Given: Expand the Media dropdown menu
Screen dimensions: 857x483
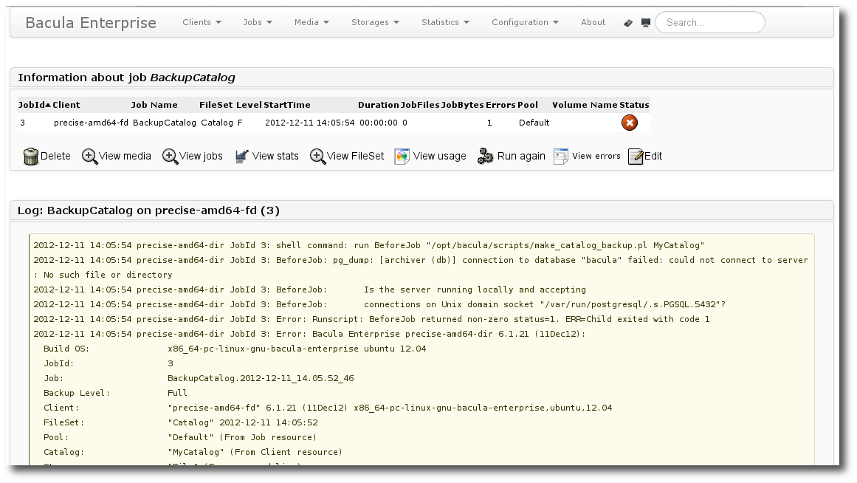Looking at the screenshot, I should 312,22.
